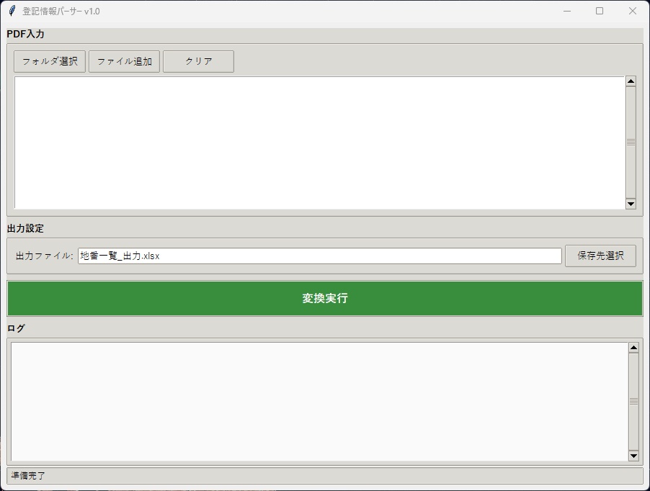The image size is (650, 491).
Task: Click the log panel scroll-down arrow
Action: click(632, 456)
